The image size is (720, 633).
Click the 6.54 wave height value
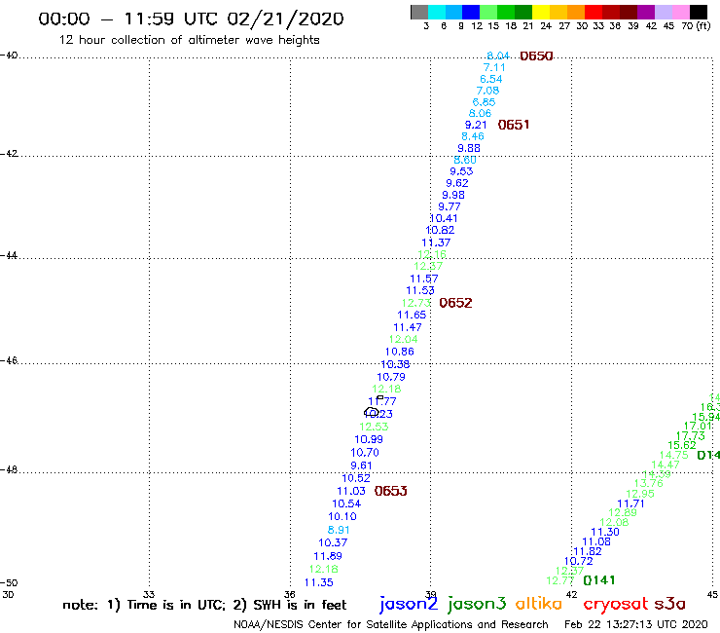click(491, 79)
